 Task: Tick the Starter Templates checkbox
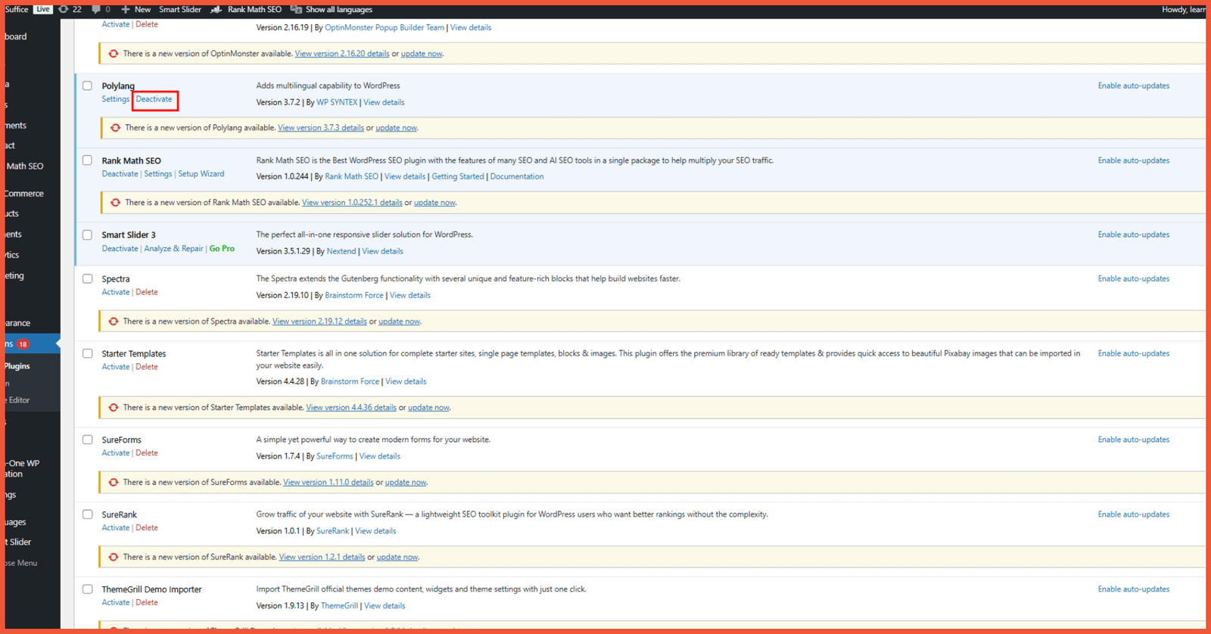point(87,353)
